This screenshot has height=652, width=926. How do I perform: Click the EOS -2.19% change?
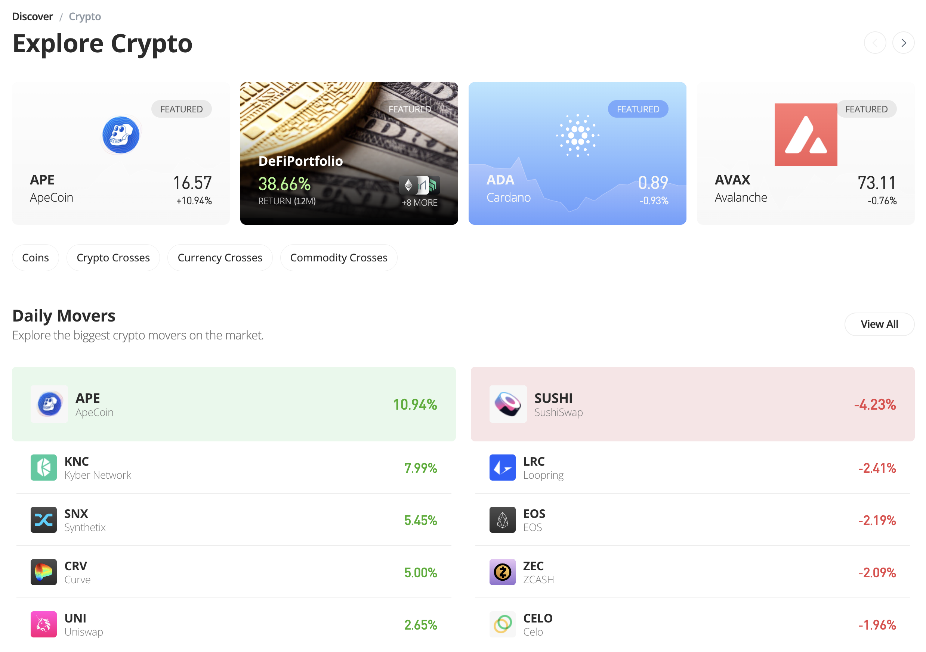coord(877,521)
